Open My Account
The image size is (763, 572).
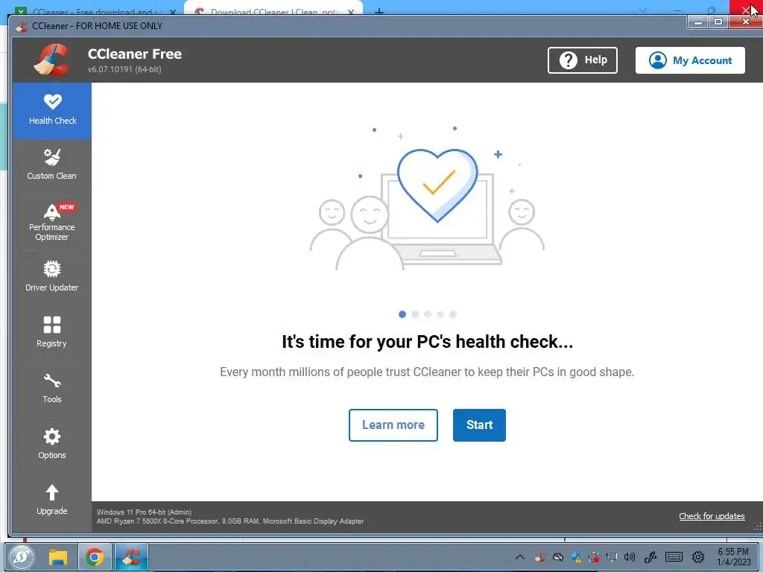click(690, 60)
